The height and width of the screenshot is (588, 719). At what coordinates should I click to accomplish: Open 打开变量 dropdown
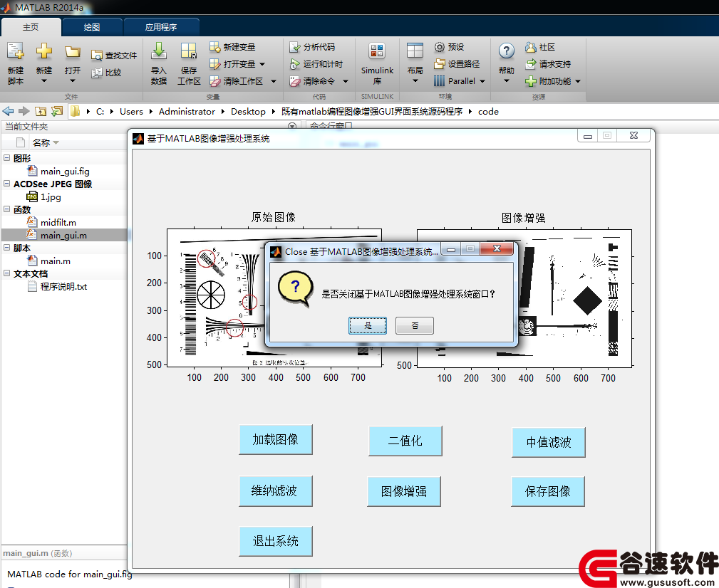coord(262,64)
